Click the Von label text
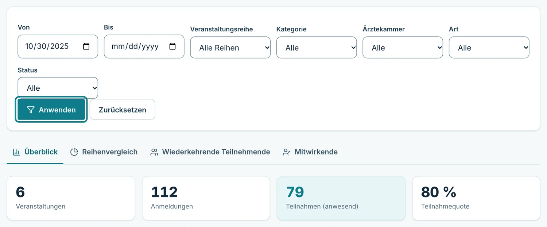547x227 pixels. point(24,27)
